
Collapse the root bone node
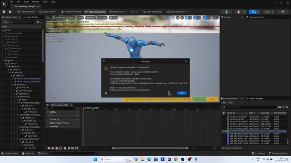tap(3, 30)
